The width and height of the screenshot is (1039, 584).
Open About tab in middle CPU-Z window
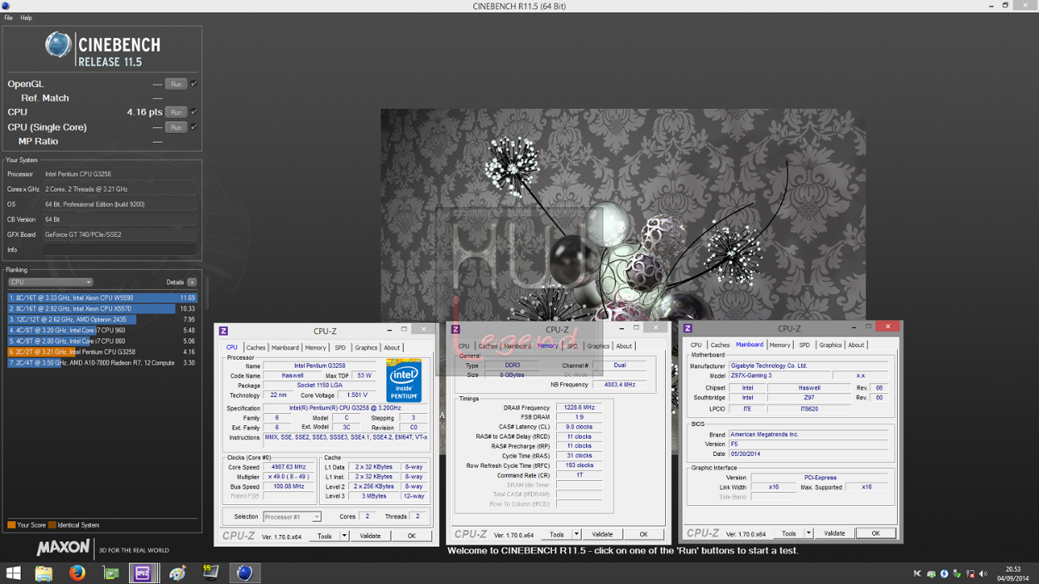[x=623, y=346]
